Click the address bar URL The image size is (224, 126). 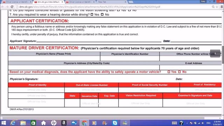pyautogui.click(x=90, y=7)
